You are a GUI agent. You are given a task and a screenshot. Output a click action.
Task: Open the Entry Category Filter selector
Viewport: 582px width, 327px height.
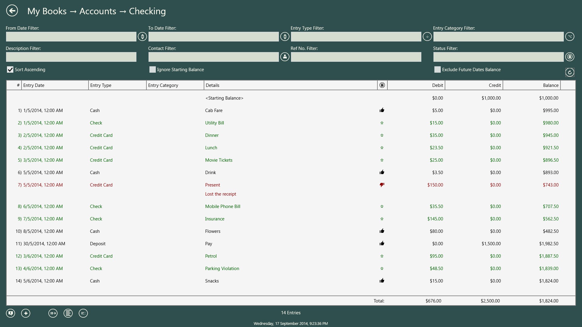click(570, 37)
